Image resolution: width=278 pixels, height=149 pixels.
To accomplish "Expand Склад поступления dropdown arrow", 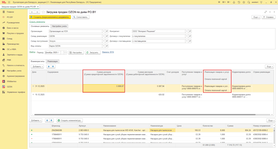I will (x=103, y=41).
